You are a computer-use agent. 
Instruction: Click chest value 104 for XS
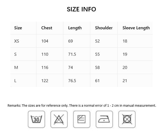[45, 41]
